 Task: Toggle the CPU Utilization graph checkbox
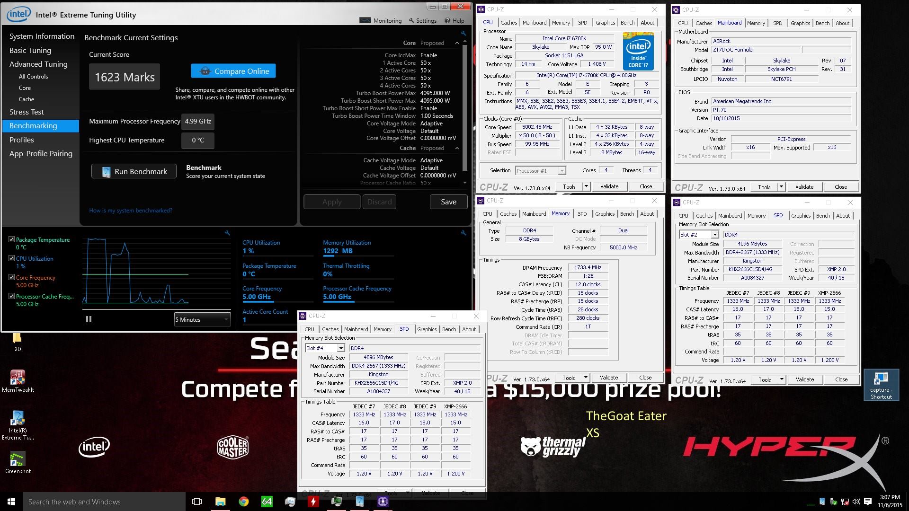(12, 258)
